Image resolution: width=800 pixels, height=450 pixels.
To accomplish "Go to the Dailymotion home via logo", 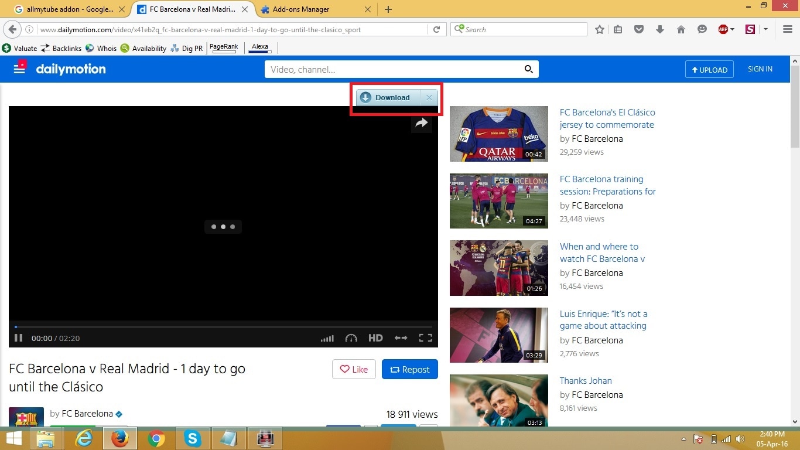I will pos(71,69).
